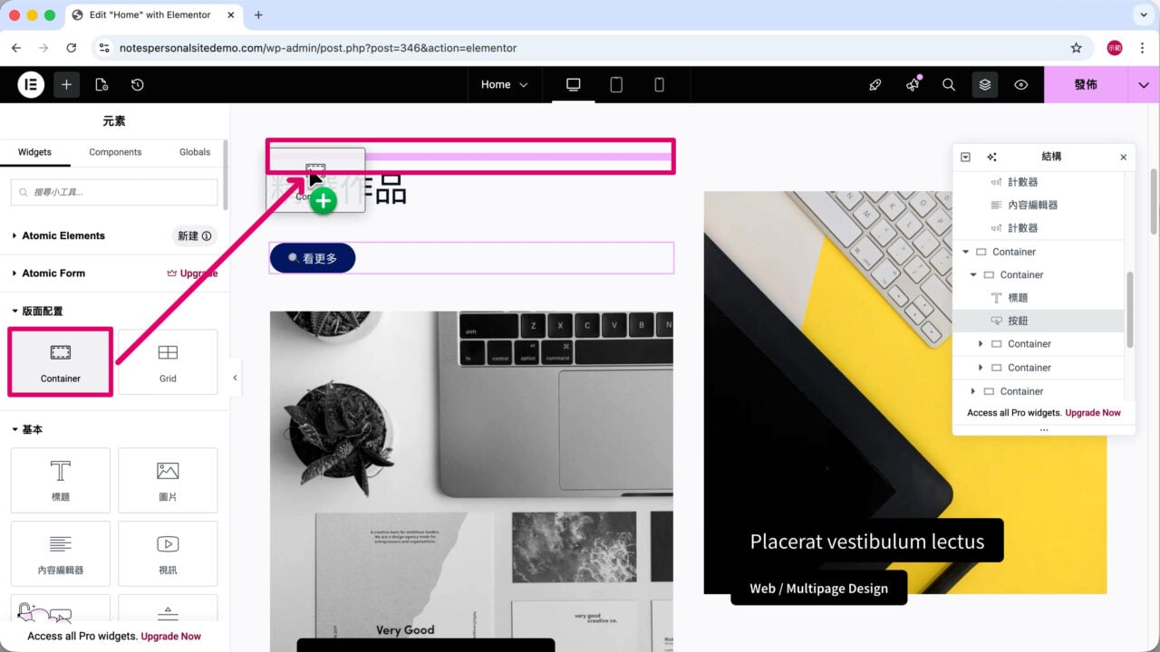Select the Widgets tab
This screenshot has width=1160, height=652.
(x=34, y=152)
